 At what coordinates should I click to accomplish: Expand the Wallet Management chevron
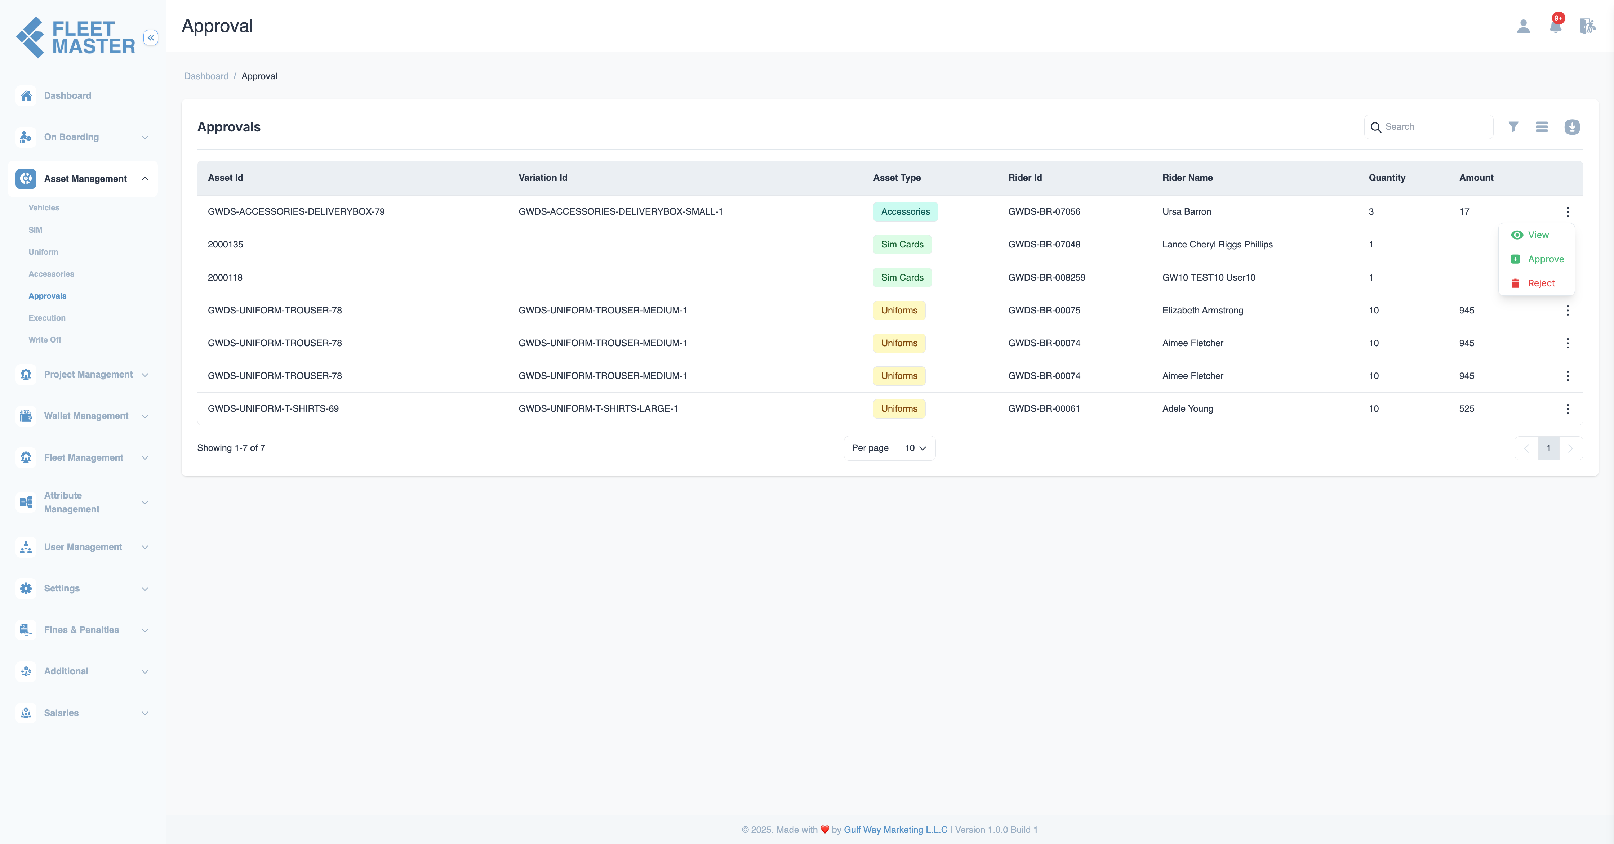point(145,416)
